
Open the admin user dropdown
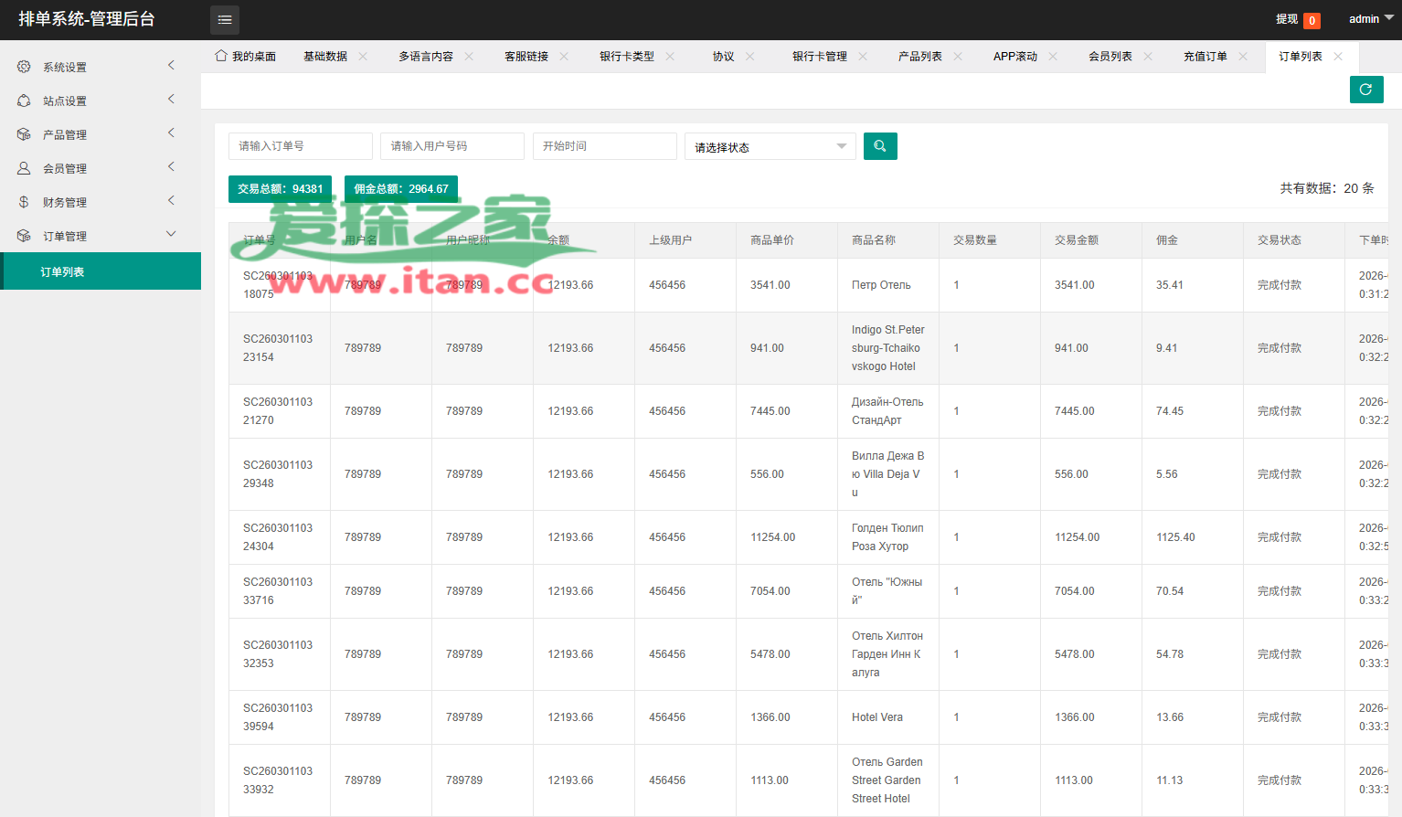coord(1370,19)
